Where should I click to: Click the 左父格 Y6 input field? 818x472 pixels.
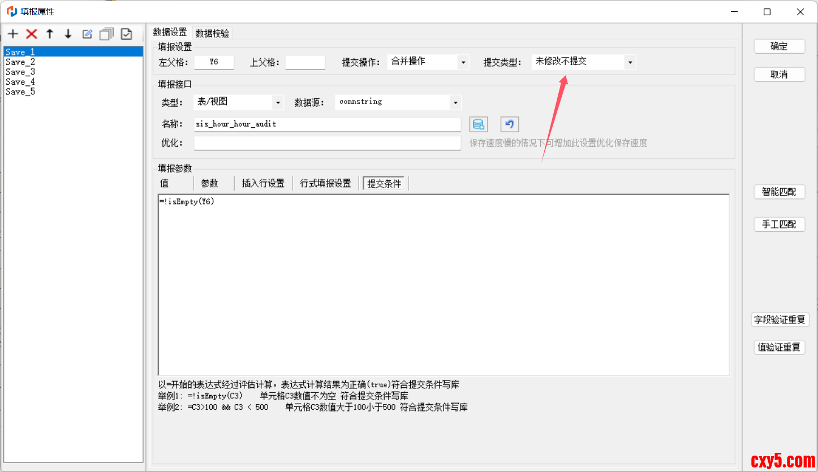(214, 62)
